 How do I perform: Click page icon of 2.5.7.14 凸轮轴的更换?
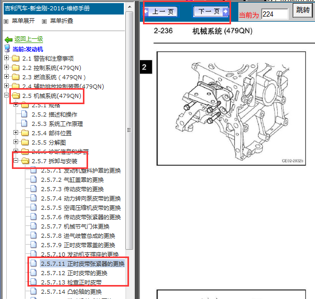(34, 291)
